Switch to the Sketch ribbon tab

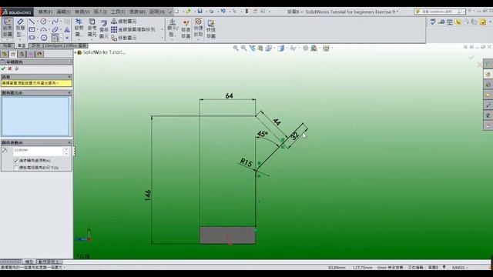click(22, 46)
